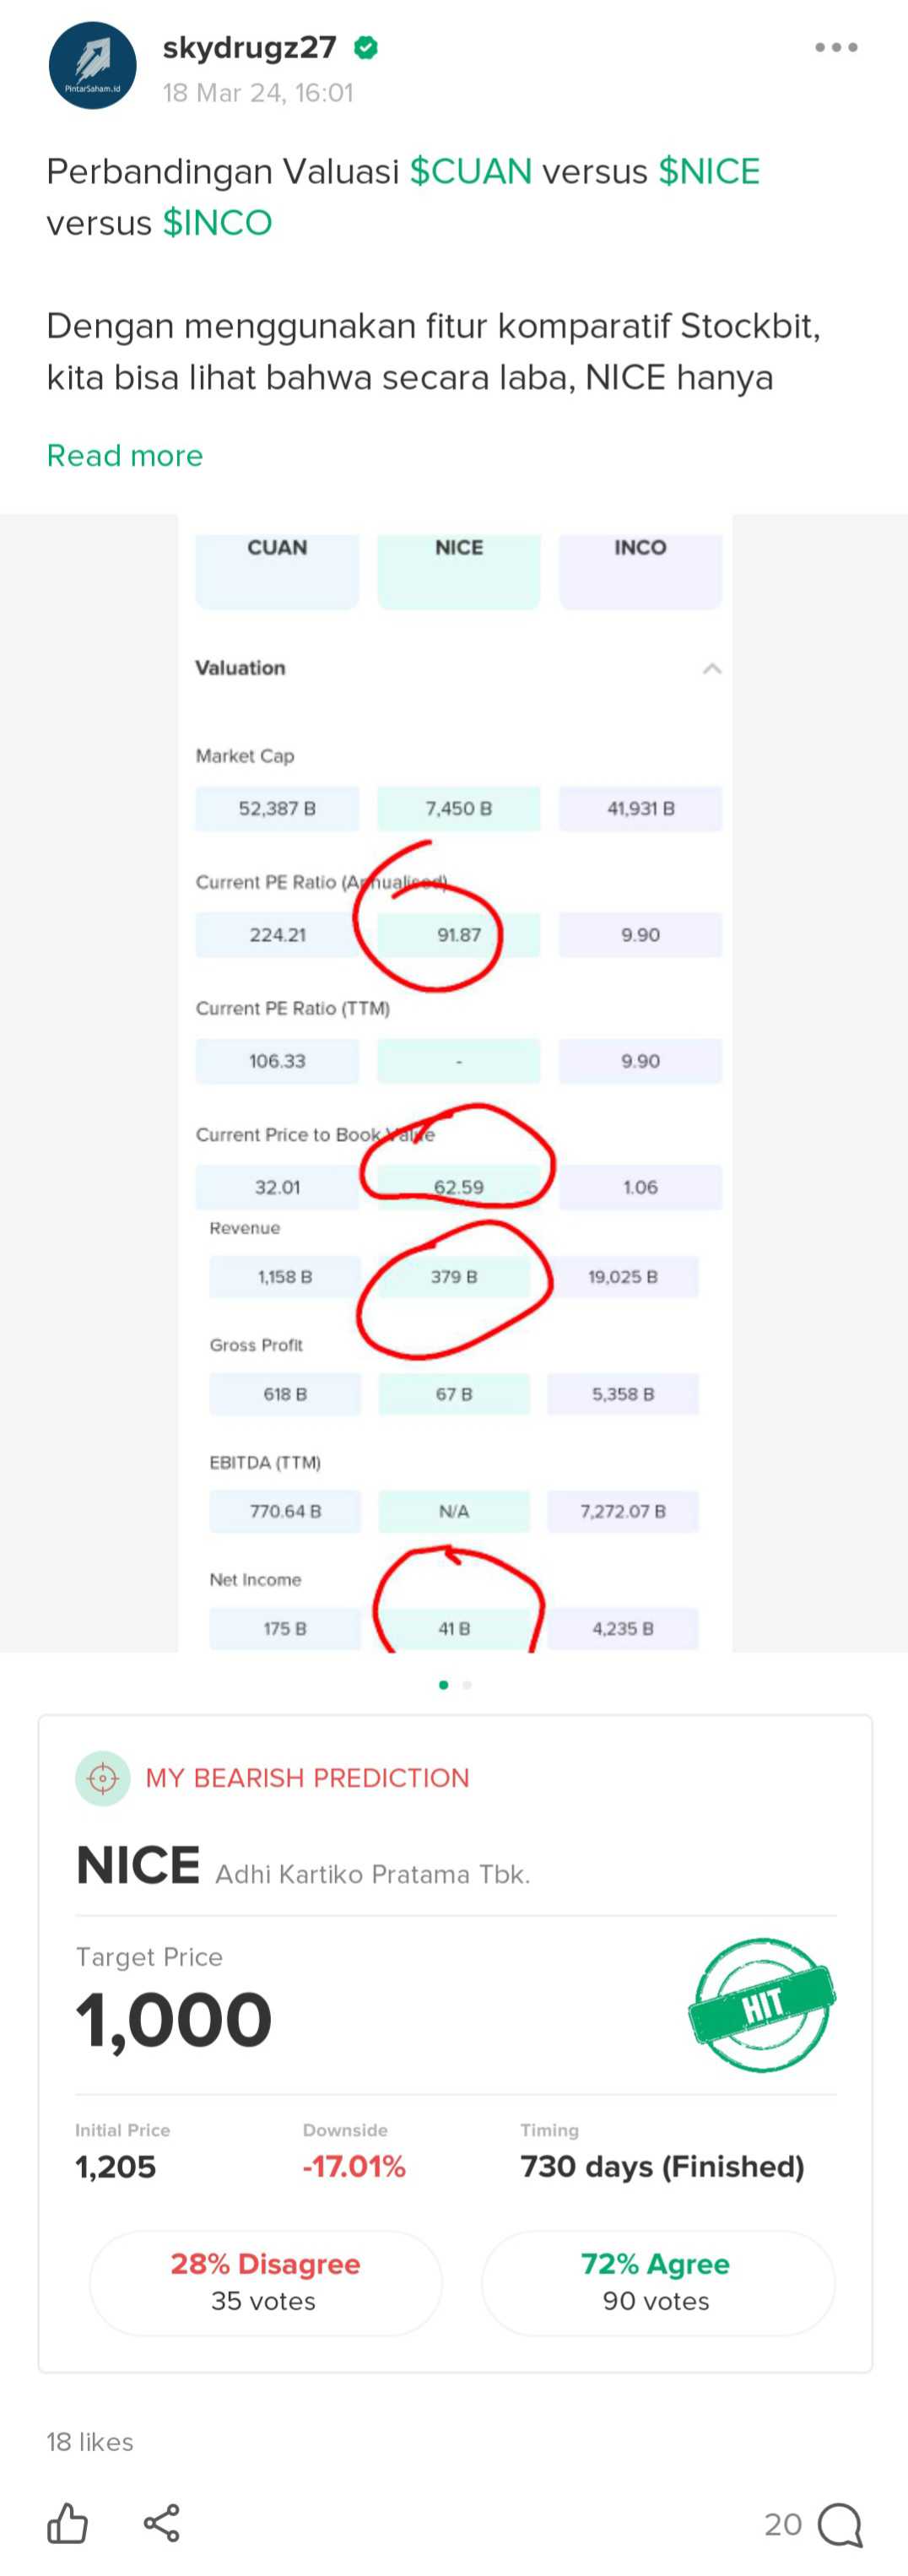Tap the green HIT stamp
Screen dimensions: 908x2576
point(762,2004)
